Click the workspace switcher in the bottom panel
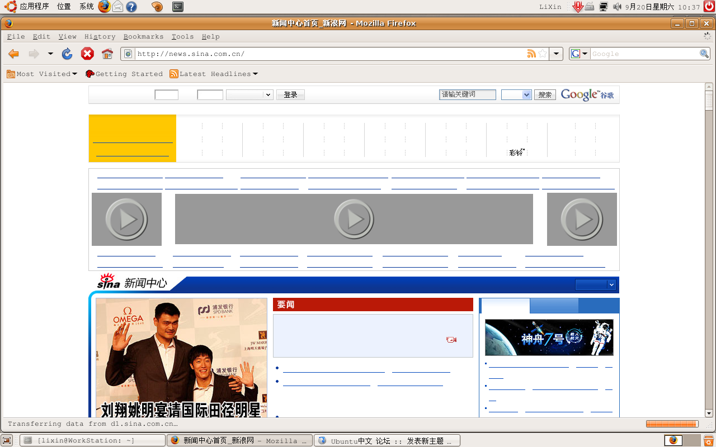The width and height of the screenshot is (716, 447). (x=682, y=440)
